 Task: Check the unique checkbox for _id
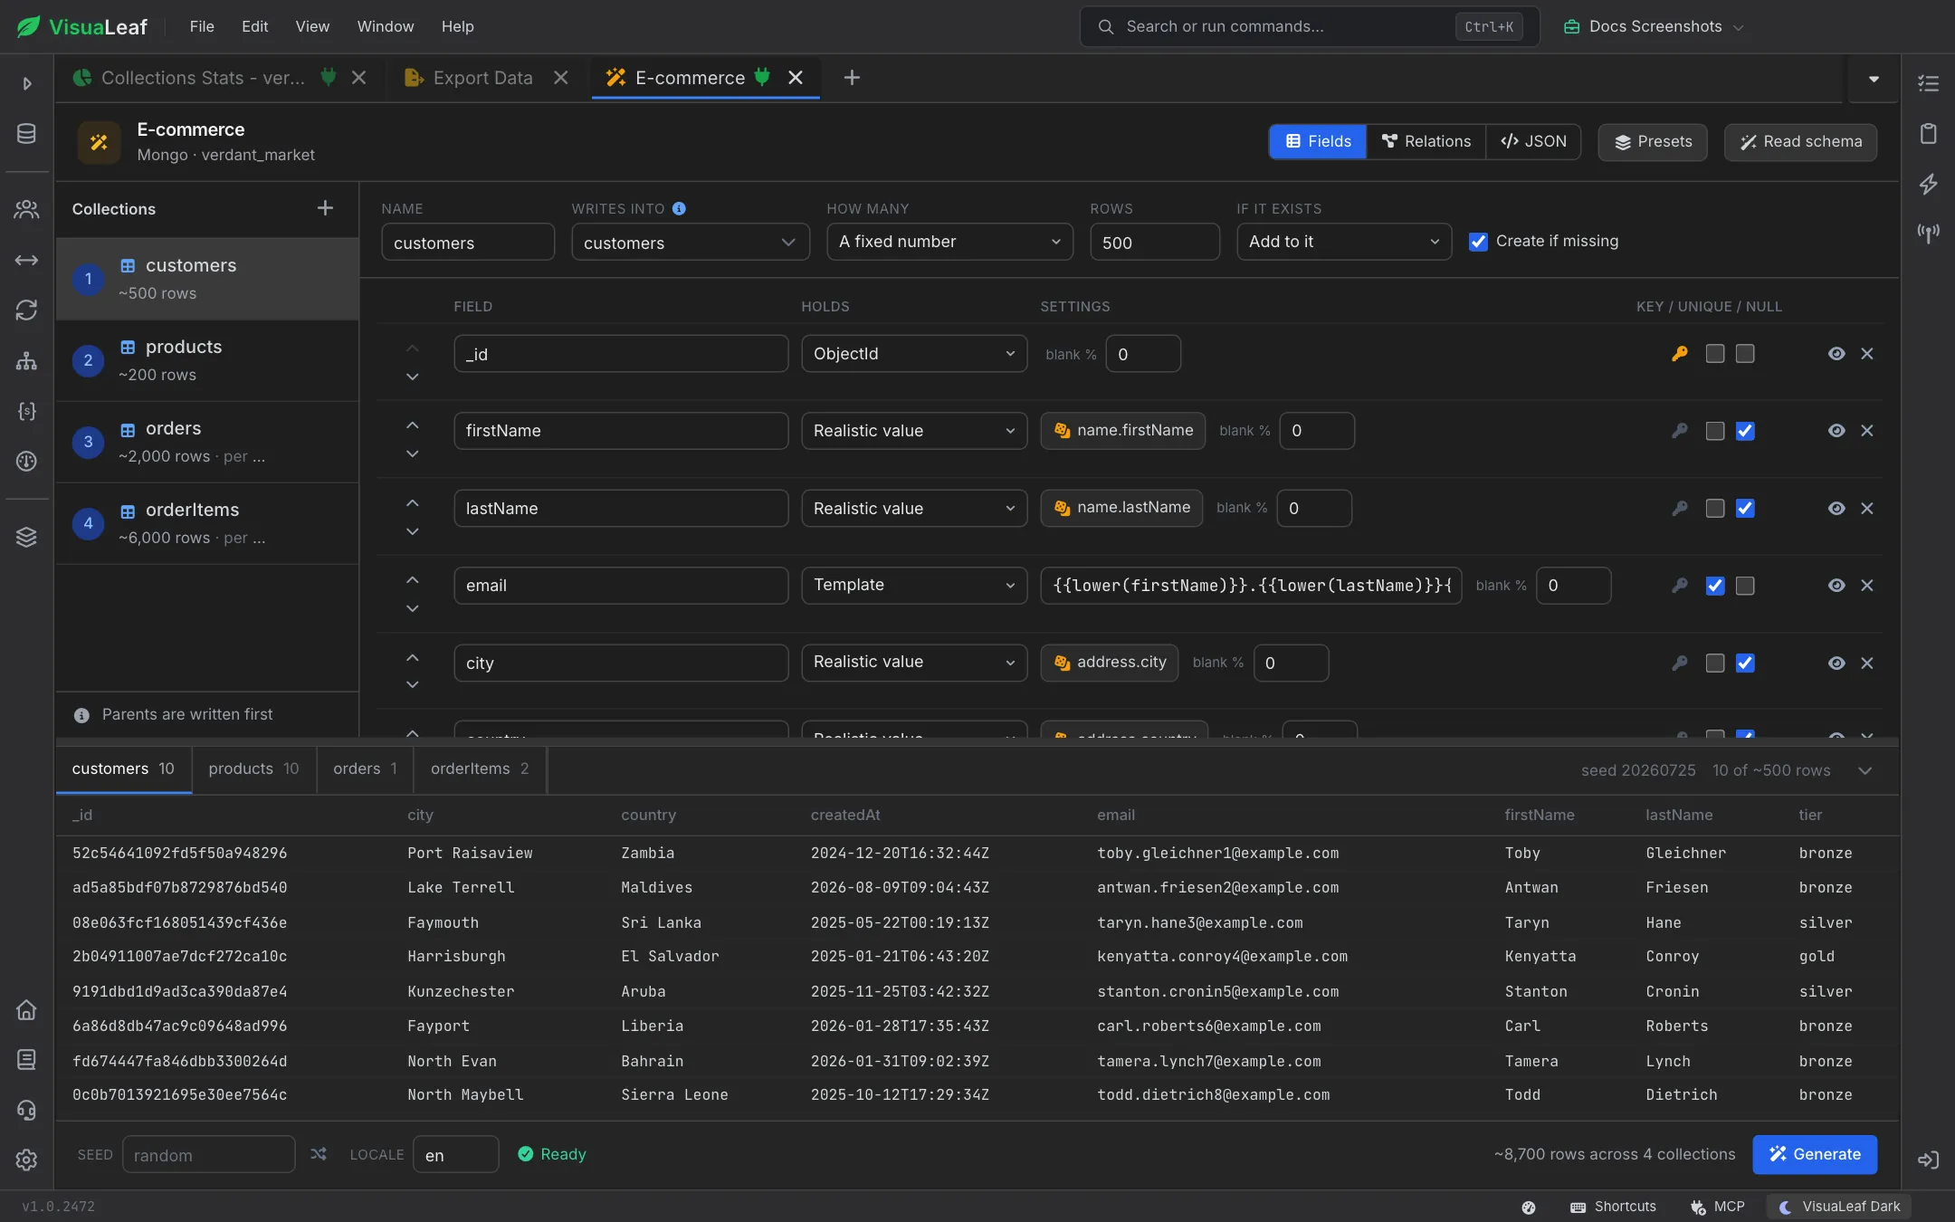pyautogui.click(x=1715, y=354)
